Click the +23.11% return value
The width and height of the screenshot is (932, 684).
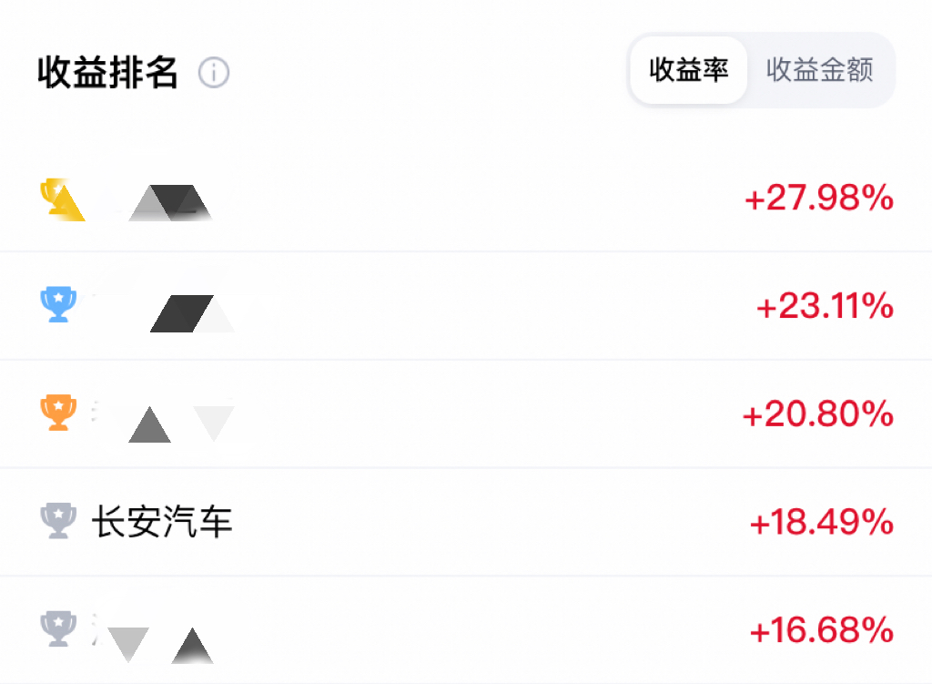point(825,307)
